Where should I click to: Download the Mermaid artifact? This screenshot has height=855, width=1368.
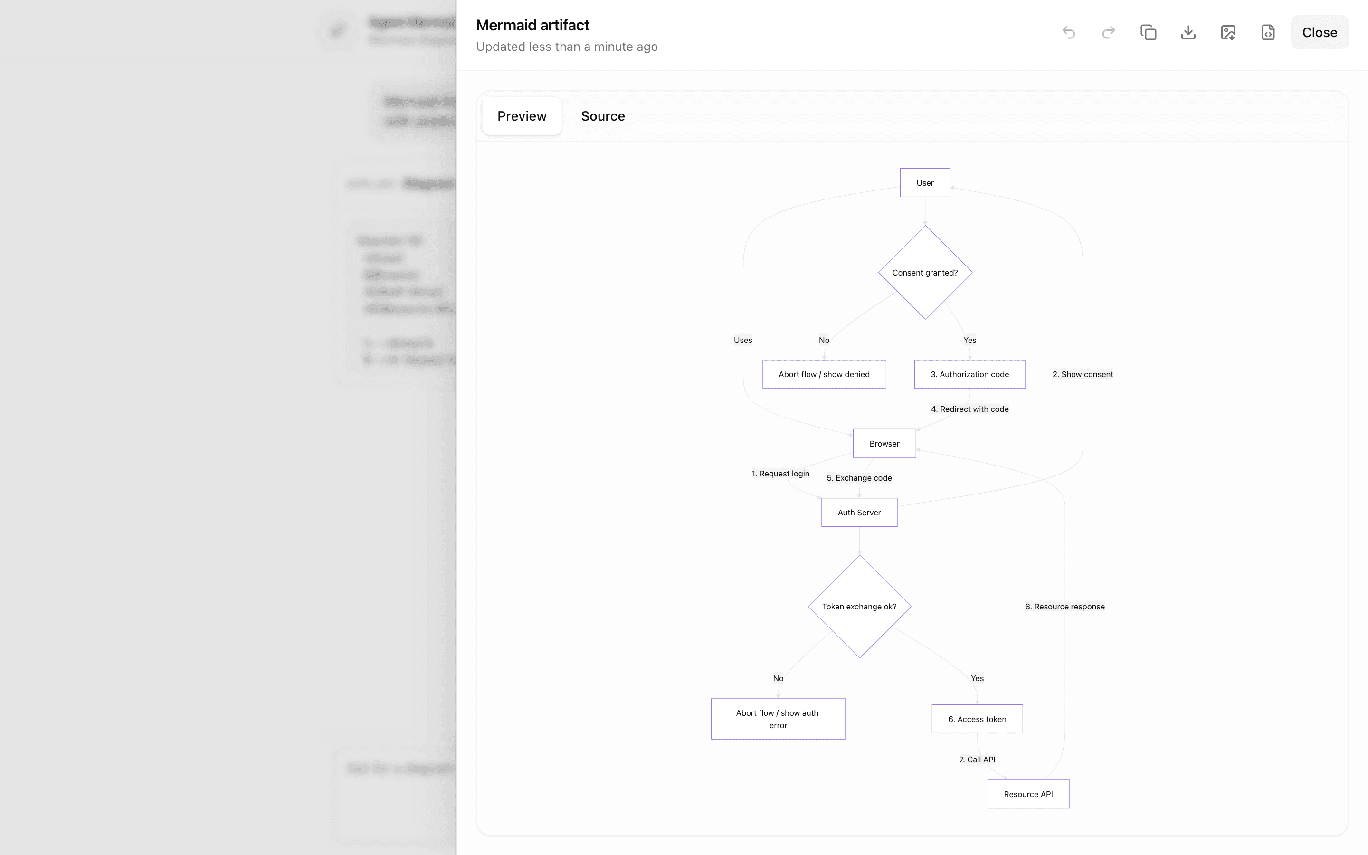[x=1188, y=32]
